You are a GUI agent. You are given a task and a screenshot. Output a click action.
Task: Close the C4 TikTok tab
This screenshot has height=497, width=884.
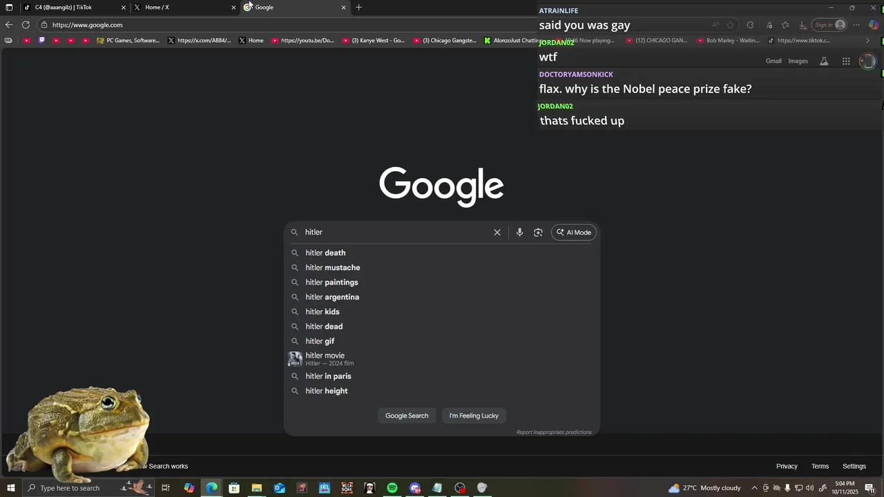pyautogui.click(x=124, y=8)
